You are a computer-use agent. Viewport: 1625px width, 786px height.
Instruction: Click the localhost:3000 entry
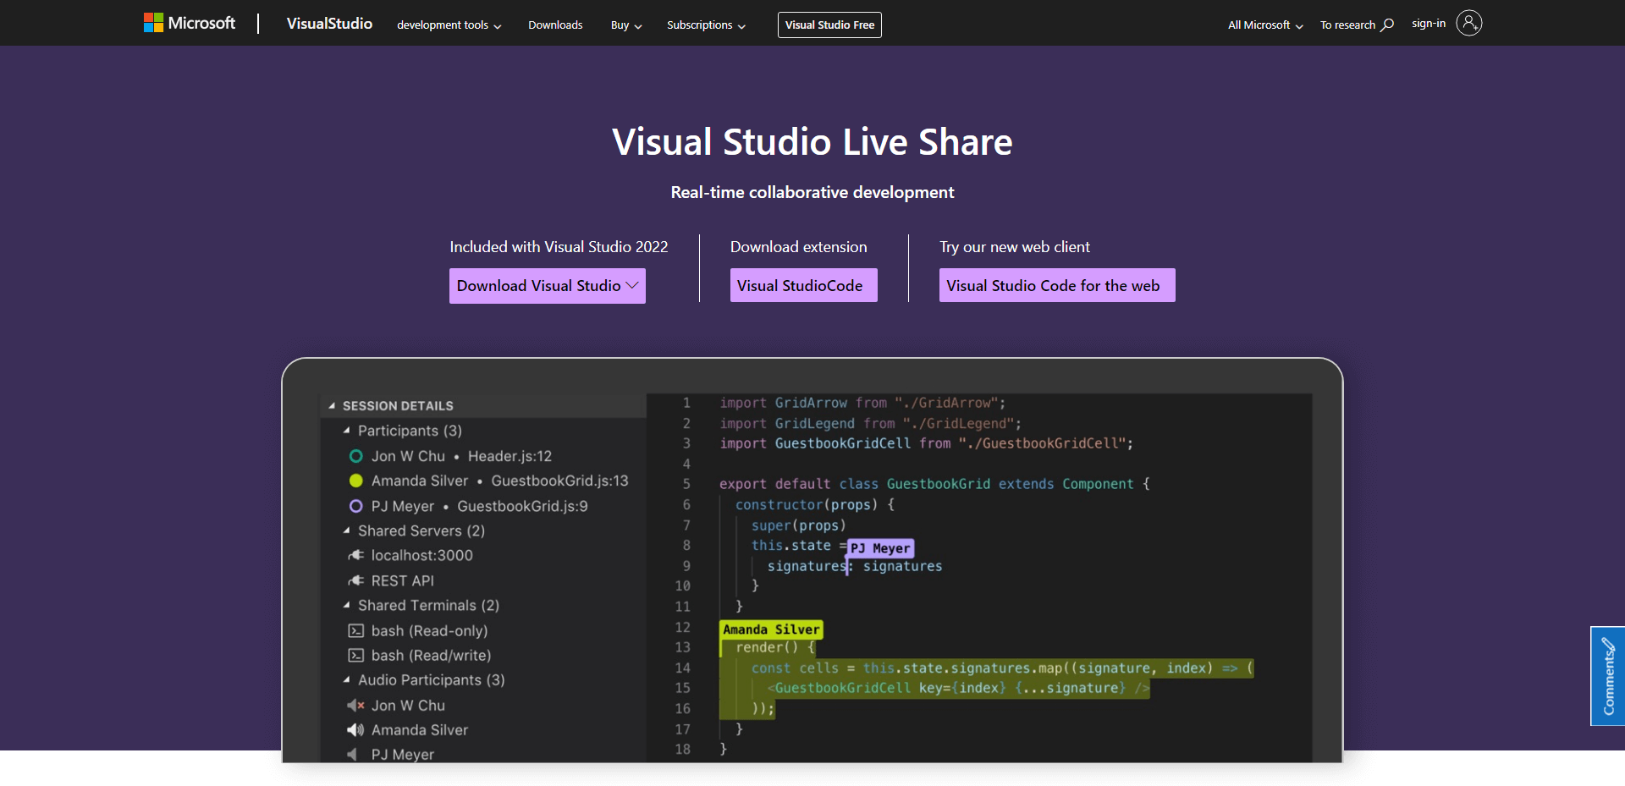click(x=421, y=555)
